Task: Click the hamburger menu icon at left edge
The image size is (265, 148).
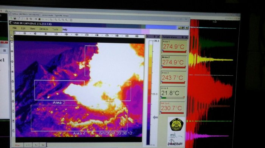Action: tap(5, 50)
